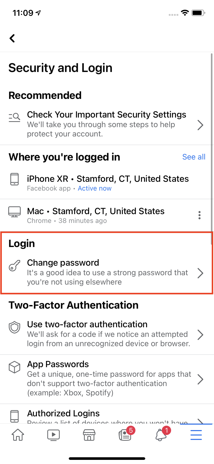Go back using the back arrow
The image size is (214, 464).
pos(12,38)
